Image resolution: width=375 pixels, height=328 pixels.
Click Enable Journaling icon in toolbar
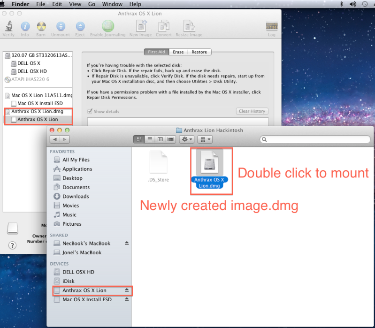(108, 26)
